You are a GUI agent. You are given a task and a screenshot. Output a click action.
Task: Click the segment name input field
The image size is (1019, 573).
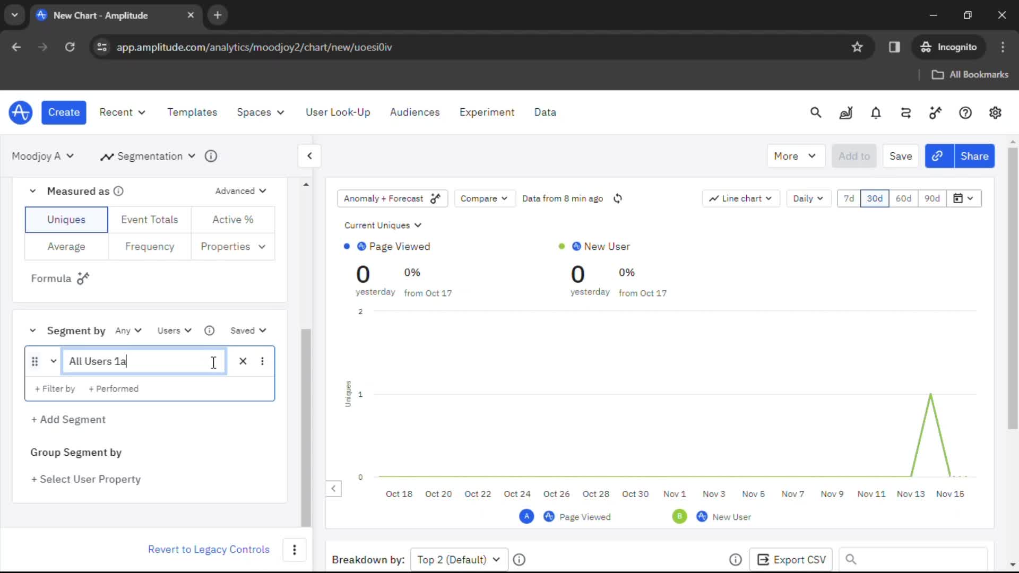(143, 361)
